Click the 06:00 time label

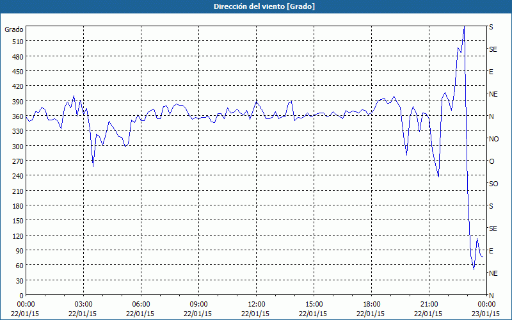coord(141,305)
